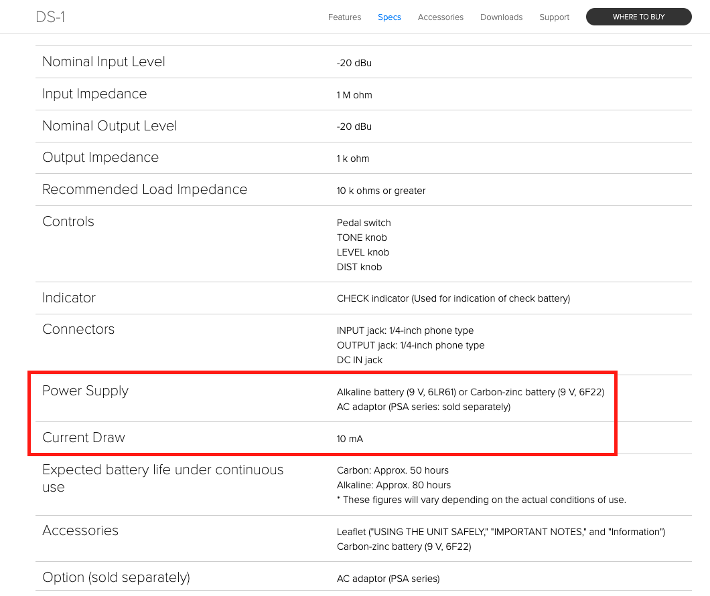Viewport: 710px width, 596px height.
Task: Click the AC adaptor sold separately line
Action: click(x=423, y=407)
